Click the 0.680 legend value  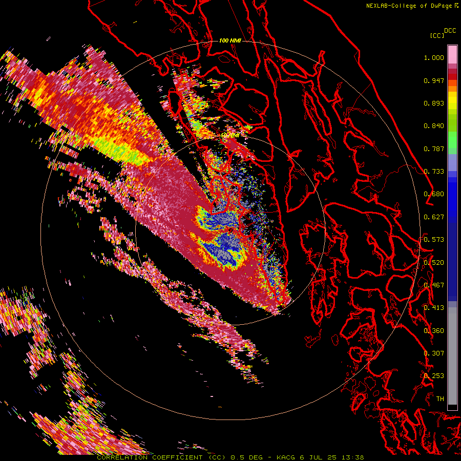click(x=434, y=194)
